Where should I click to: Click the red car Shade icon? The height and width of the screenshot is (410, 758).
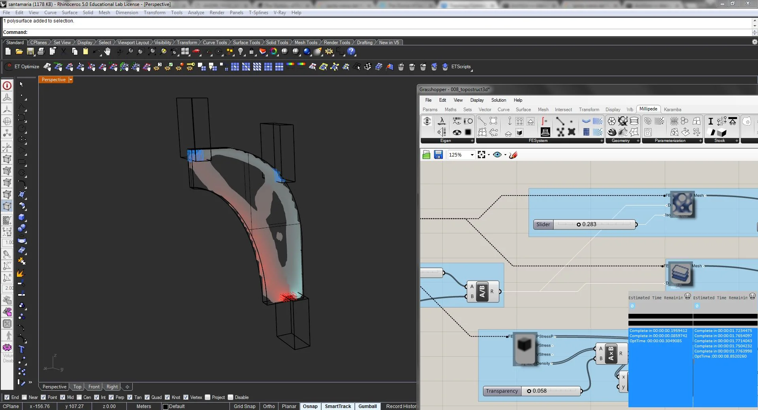coord(196,51)
